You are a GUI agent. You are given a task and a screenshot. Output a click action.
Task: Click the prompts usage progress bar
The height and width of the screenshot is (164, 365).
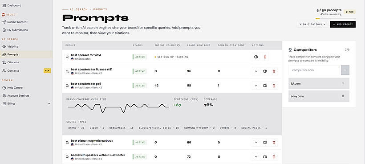pos(336,18)
